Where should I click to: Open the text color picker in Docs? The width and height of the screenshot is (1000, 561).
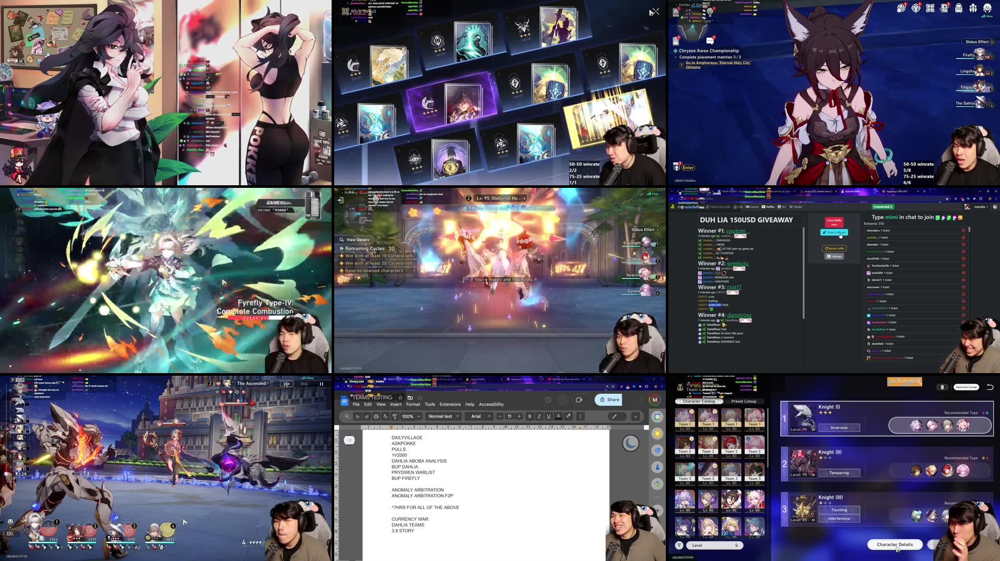pos(558,416)
